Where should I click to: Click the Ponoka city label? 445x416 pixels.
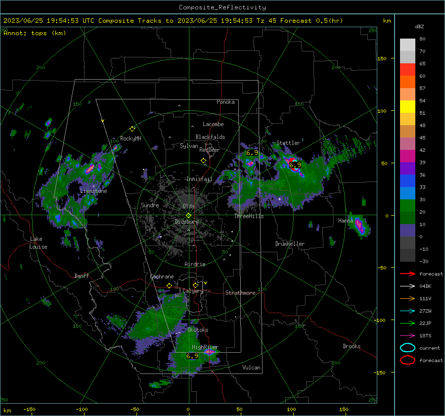[225, 102]
